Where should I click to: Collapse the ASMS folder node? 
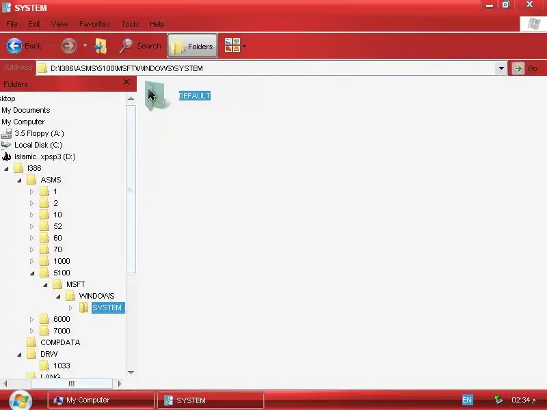[19, 180]
